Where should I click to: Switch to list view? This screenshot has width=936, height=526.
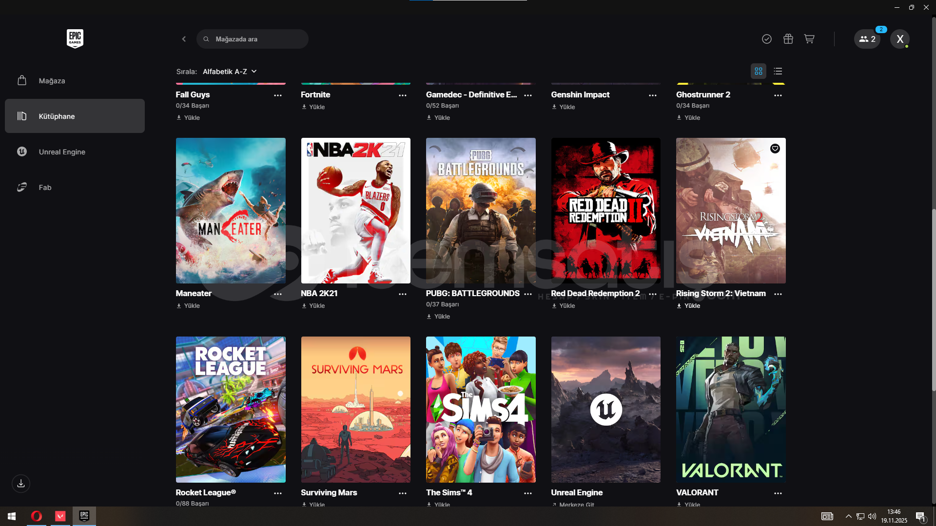point(778,71)
